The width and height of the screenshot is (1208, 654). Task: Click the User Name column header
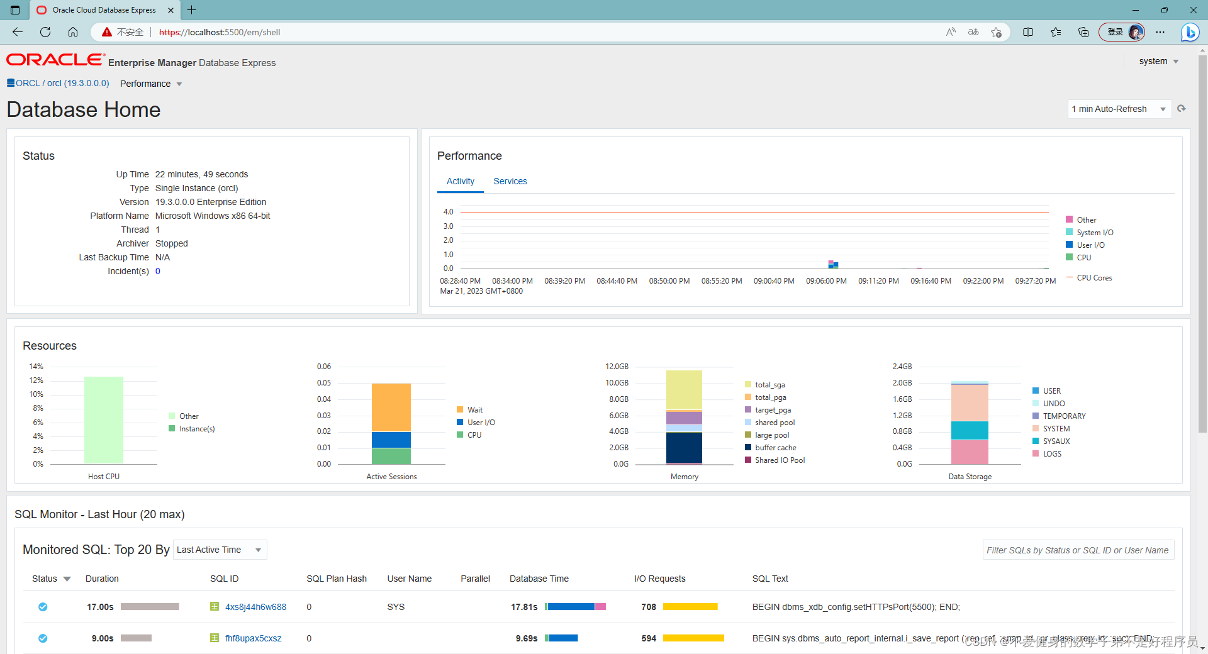410,579
